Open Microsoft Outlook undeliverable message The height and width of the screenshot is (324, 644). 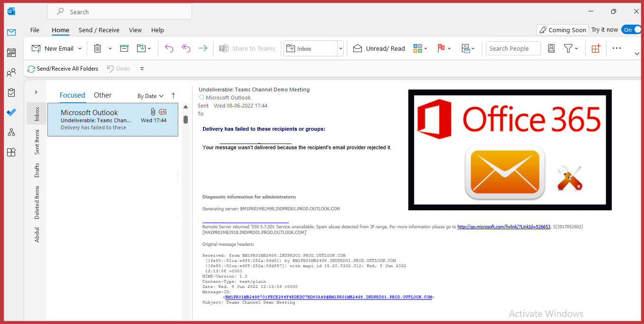coord(113,120)
